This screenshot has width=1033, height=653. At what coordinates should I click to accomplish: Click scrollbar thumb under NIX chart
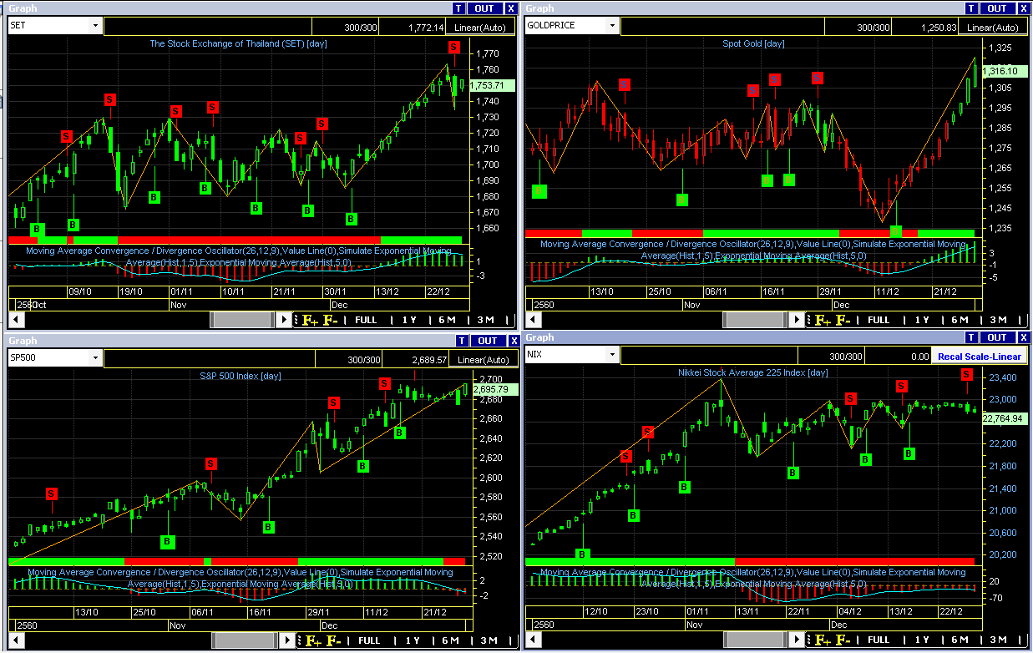point(755,640)
